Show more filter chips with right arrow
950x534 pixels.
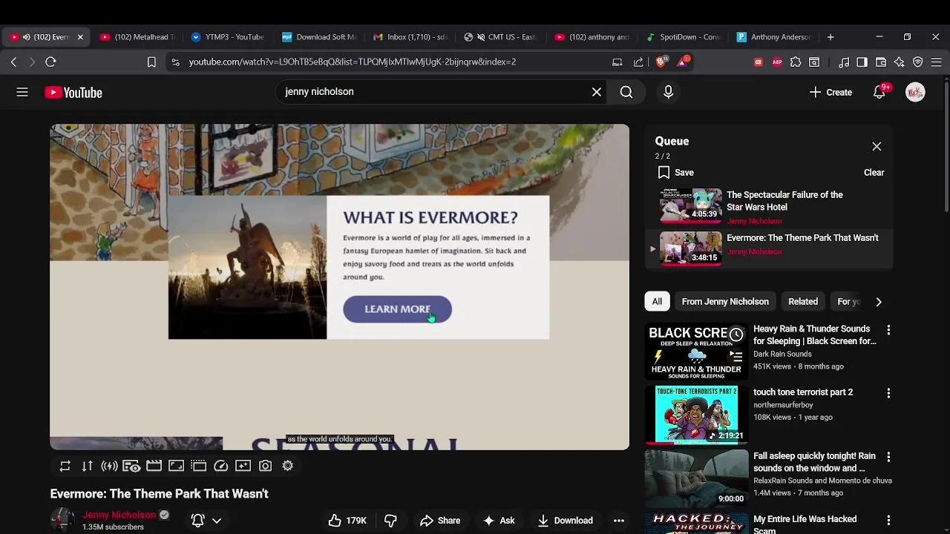tap(879, 302)
